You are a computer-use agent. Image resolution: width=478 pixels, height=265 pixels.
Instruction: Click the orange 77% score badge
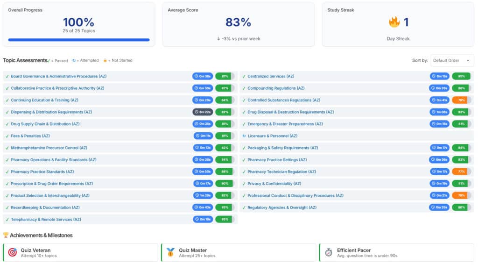(x=459, y=172)
